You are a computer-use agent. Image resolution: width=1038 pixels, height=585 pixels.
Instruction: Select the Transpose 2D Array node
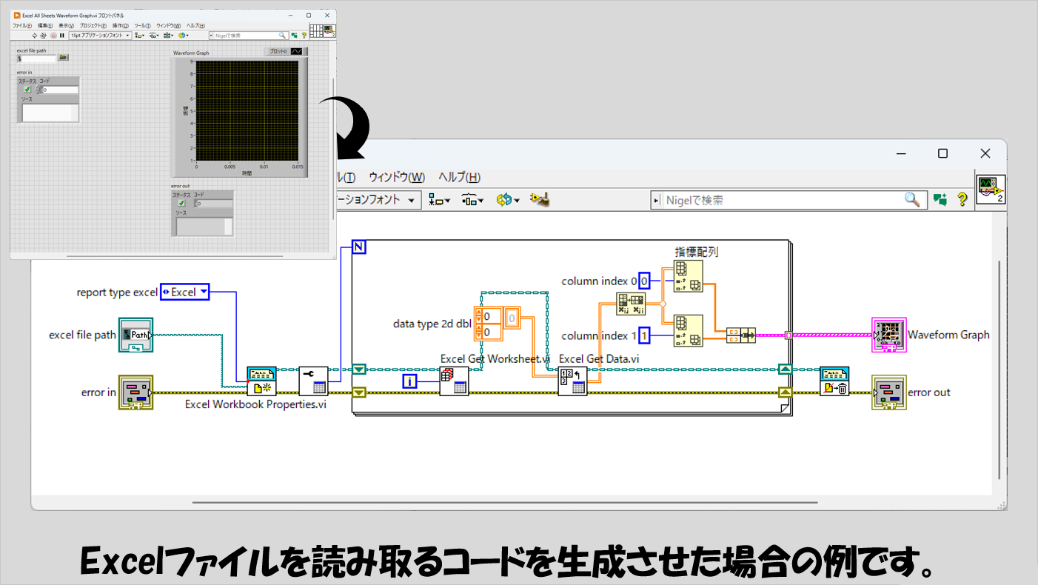point(631,304)
